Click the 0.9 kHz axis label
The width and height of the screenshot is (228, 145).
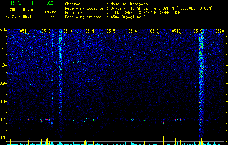click(3, 83)
